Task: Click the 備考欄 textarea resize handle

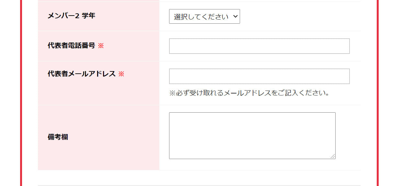Action: (x=333, y=156)
